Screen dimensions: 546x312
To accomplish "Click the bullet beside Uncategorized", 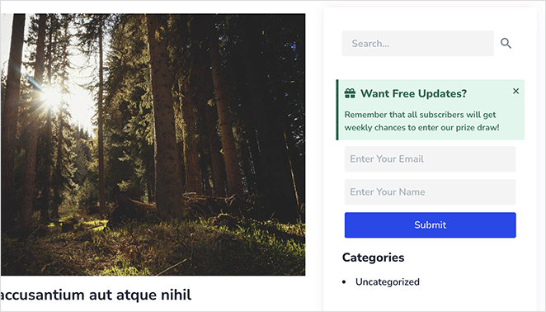I will tap(344, 282).
